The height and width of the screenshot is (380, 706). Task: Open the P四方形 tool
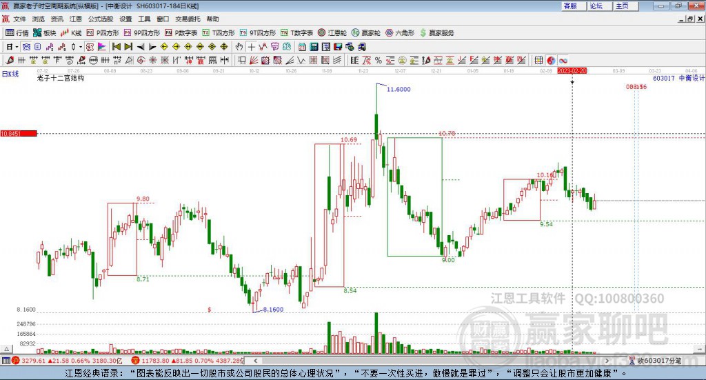[103, 33]
